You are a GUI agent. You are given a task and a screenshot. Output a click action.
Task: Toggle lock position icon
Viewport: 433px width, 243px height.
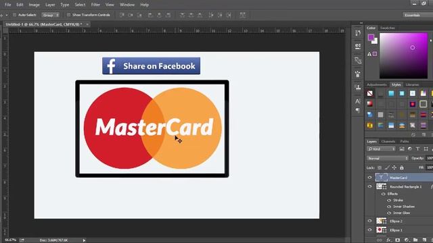[x=394, y=167]
